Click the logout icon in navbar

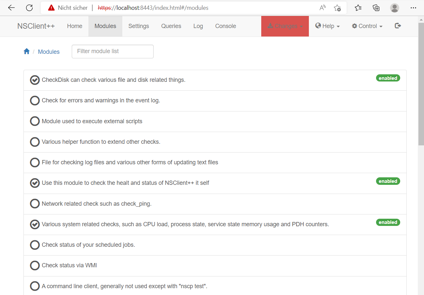coord(398,26)
